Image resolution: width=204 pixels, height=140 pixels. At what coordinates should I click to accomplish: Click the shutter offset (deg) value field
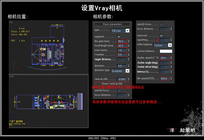coord(165,67)
